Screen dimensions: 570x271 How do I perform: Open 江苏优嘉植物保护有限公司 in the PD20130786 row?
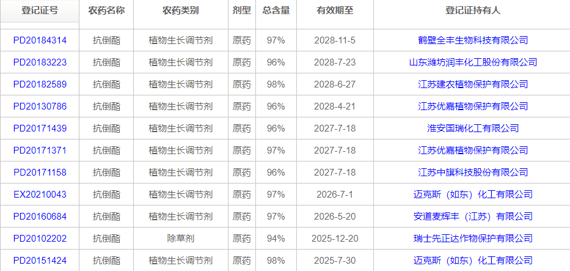pyautogui.click(x=473, y=106)
